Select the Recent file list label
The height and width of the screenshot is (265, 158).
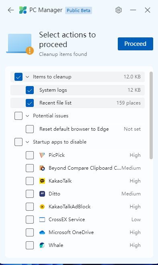pos(55,103)
